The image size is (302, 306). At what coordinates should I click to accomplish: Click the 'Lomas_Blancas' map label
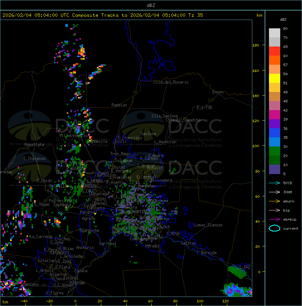208,225
